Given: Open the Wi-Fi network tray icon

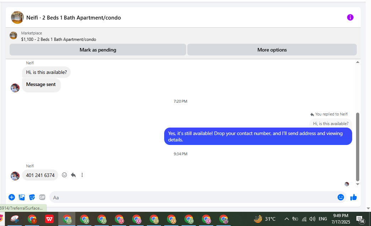Looking at the screenshot, I should pyautogui.click(x=304, y=219).
